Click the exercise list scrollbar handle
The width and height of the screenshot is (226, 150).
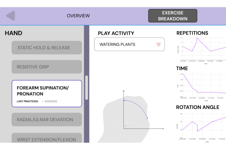(x=87, y=88)
